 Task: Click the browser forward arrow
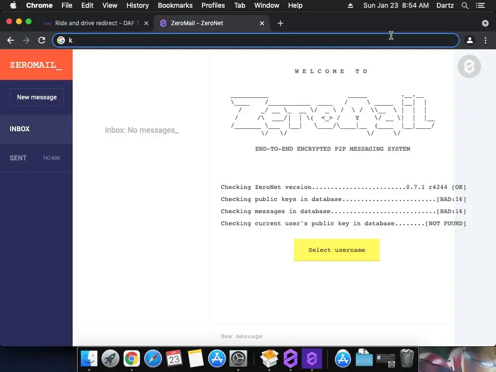tap(26, 40)
